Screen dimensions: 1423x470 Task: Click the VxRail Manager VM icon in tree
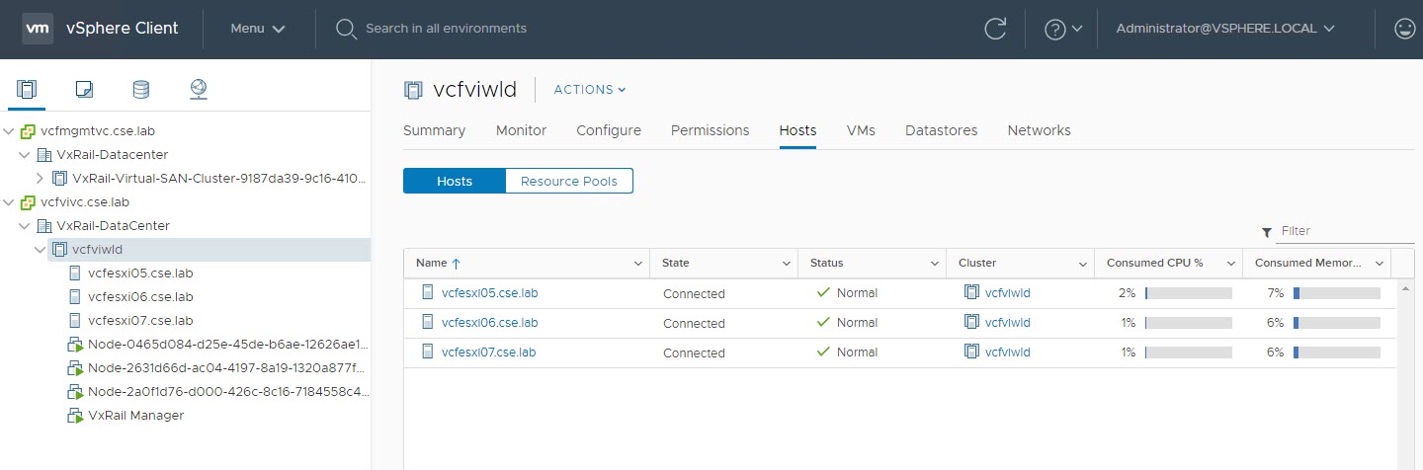(x=75, y=416)
